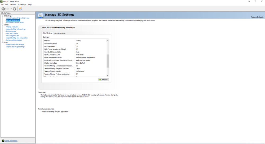
Task: Click the settings list scroll down arrow
Action: pos(108,76)
